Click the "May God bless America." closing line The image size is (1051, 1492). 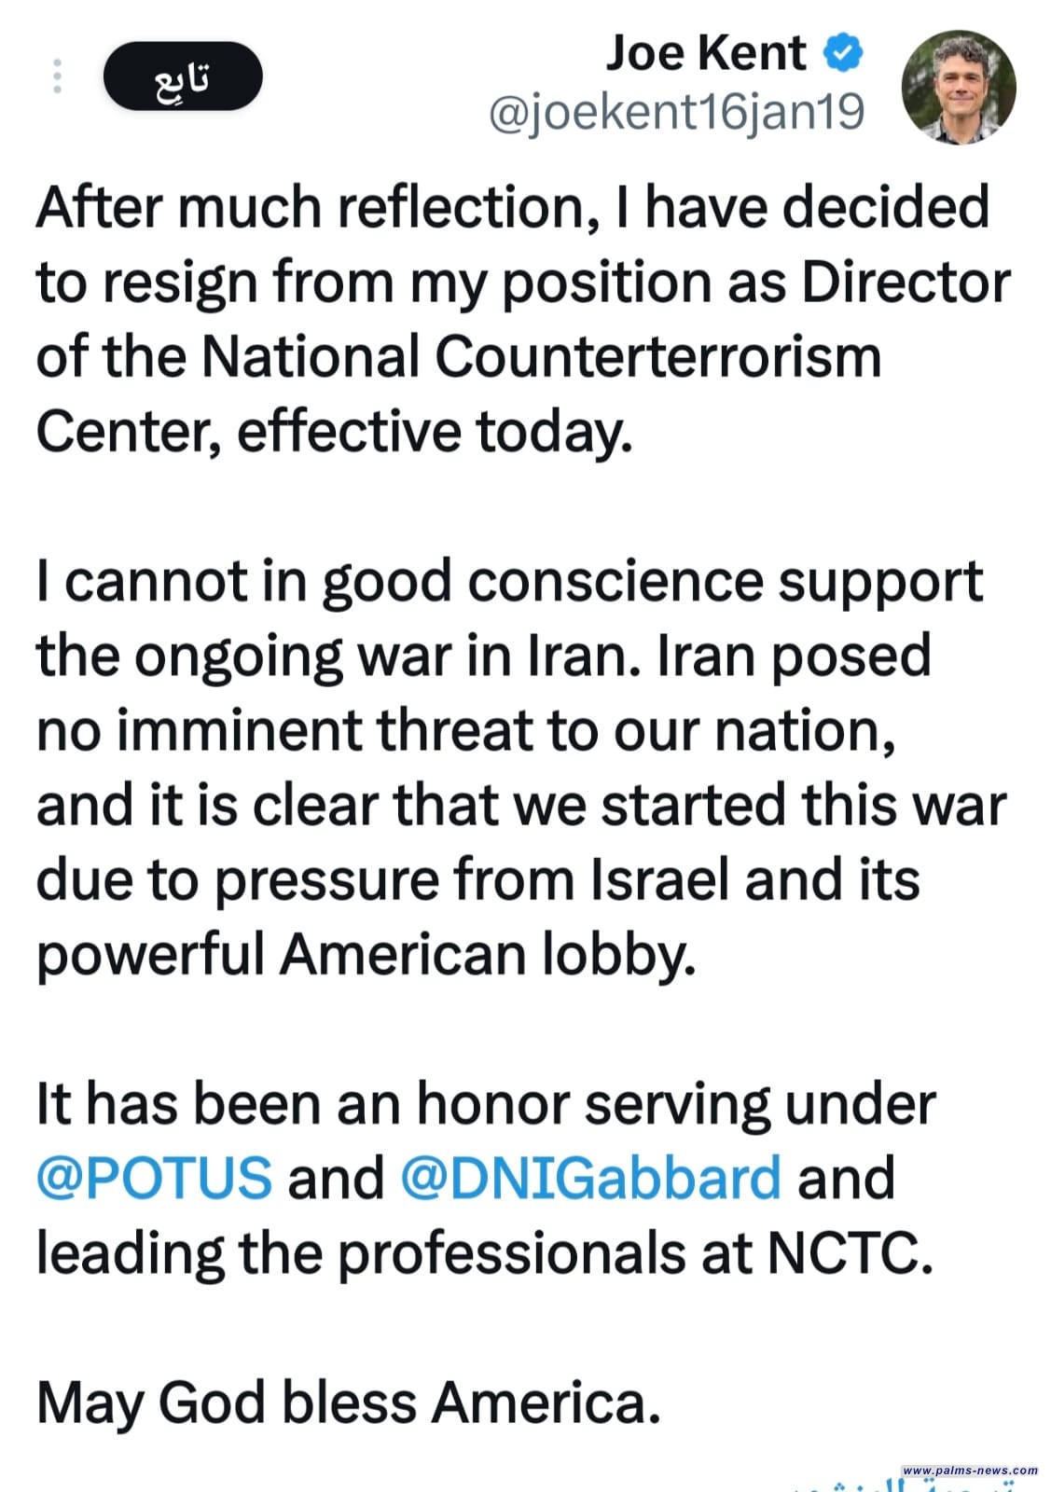[x=349, y=1402]
